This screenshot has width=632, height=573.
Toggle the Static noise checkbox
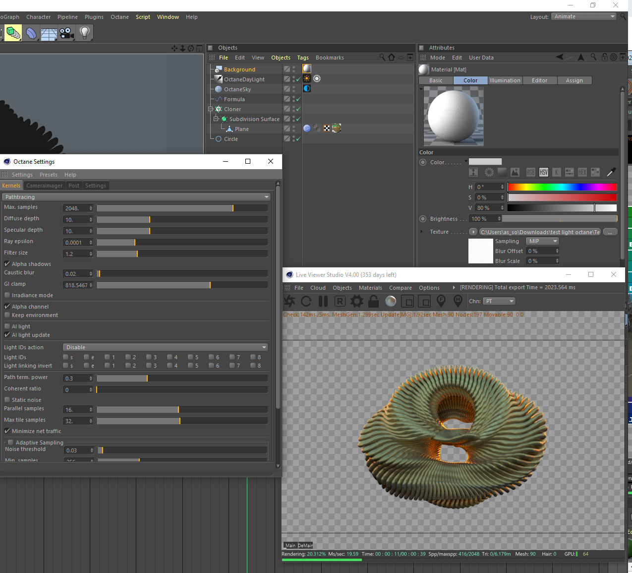tap(7, 400)
